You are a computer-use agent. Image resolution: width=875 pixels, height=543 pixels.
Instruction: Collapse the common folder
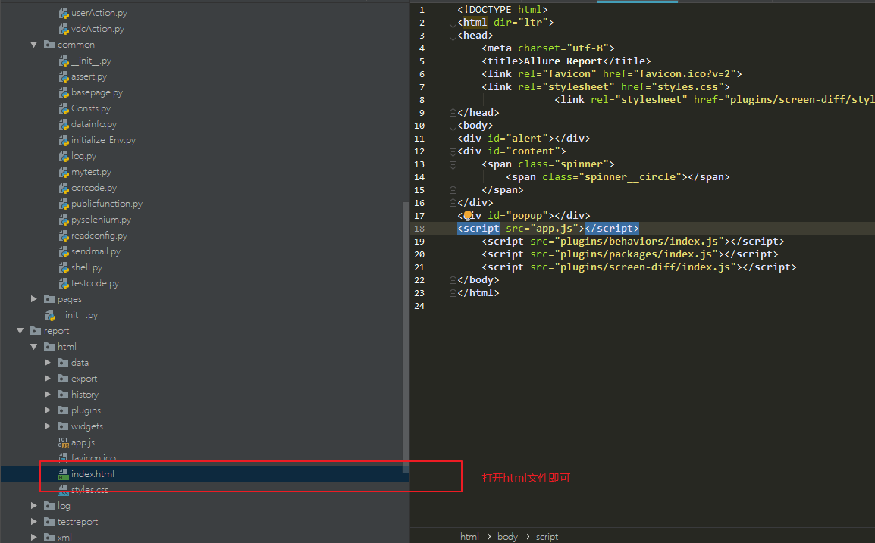33,45
